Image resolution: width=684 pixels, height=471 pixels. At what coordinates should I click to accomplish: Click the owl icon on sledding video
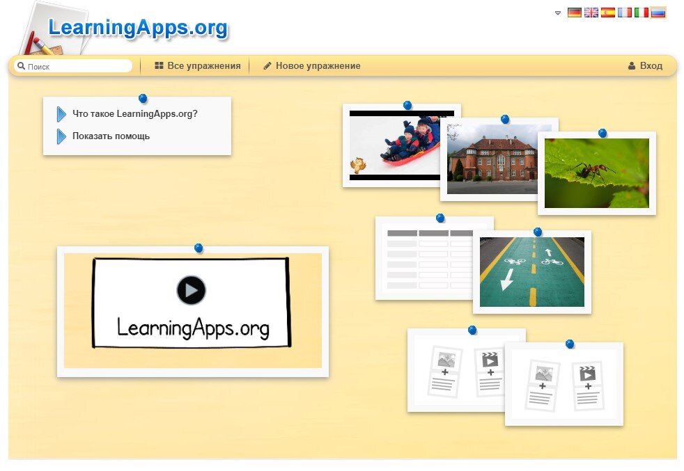[x=358, y=166]
